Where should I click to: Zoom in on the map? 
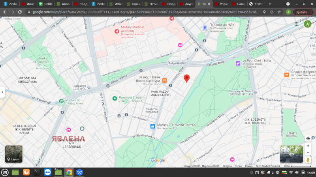coord(308,146)
